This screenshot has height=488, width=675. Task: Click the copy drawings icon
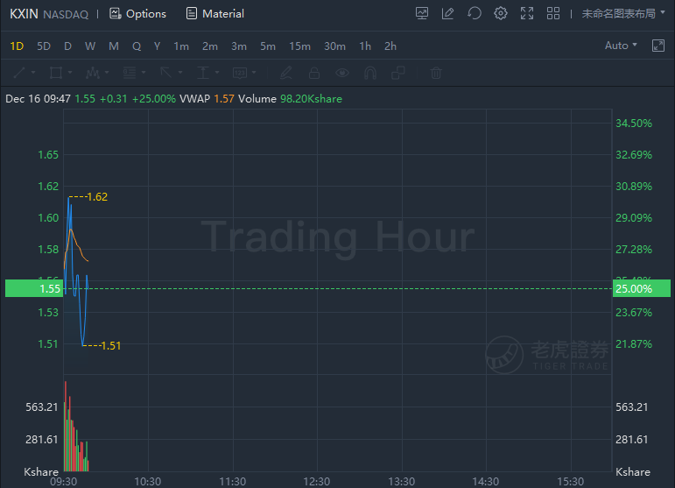click(x=398, y=73)
